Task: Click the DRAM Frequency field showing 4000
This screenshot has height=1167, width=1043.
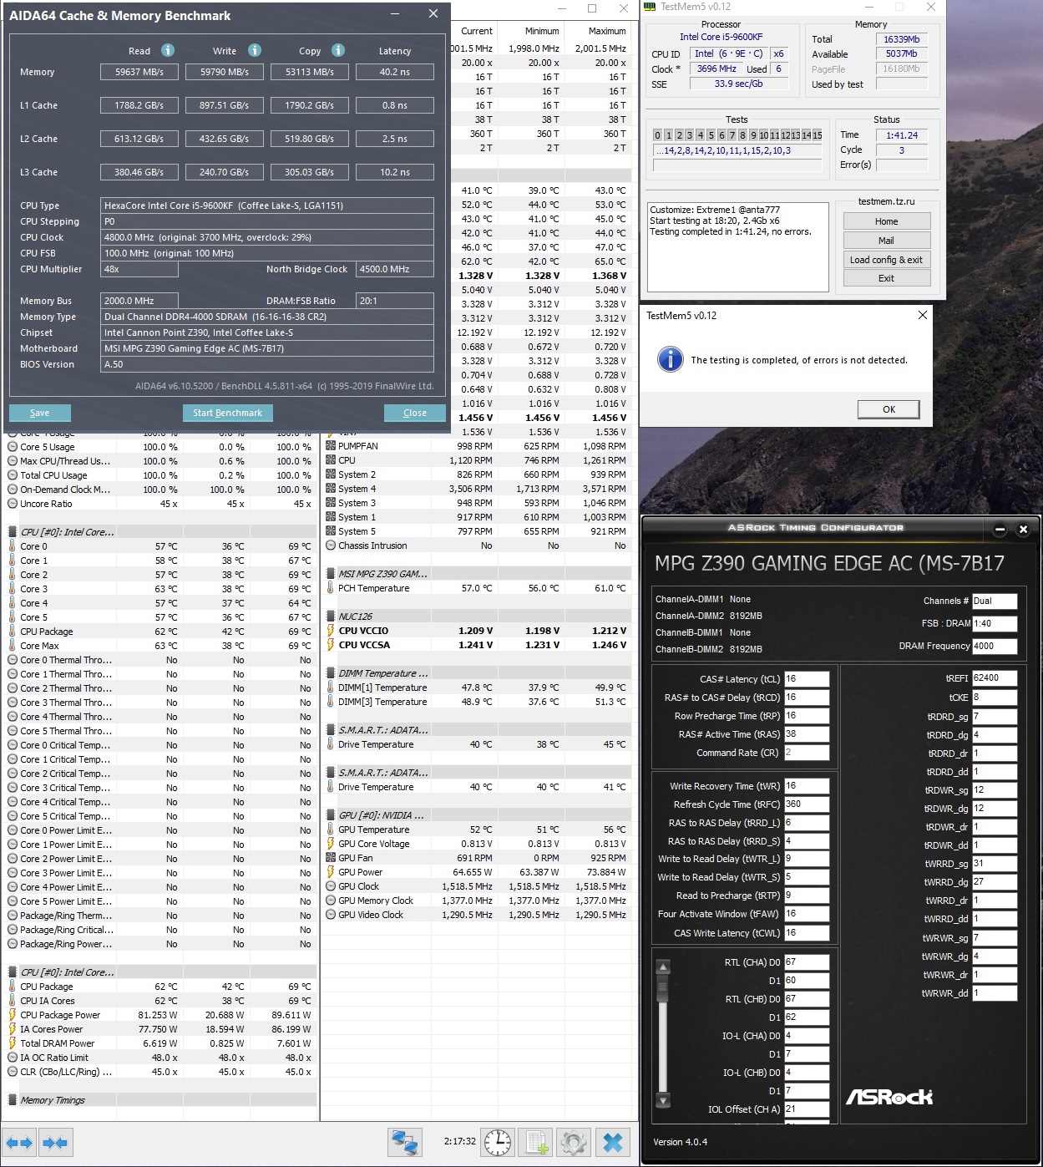Action: tap(995, 646)
